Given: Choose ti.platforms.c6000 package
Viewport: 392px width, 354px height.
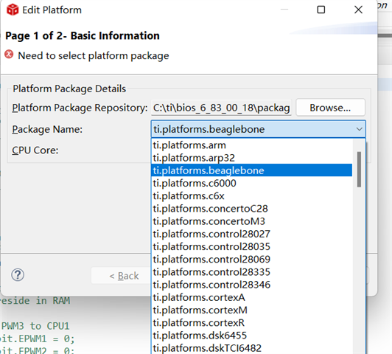Looking at the screenshot, I should (x=252, y=183).
